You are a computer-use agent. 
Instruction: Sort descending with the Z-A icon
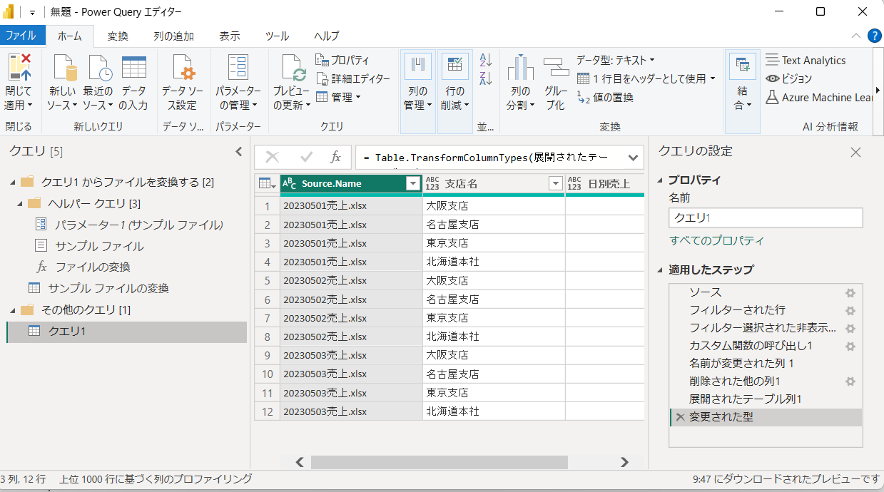pos(486,78)
